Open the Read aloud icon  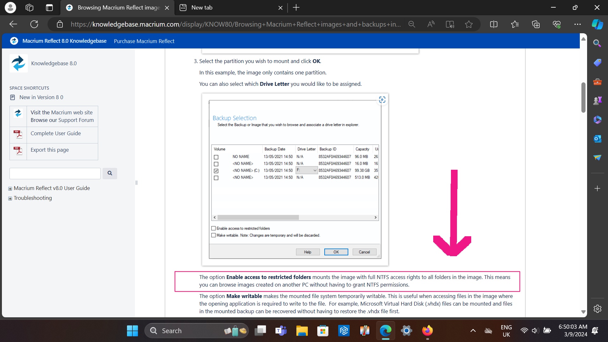431,24
